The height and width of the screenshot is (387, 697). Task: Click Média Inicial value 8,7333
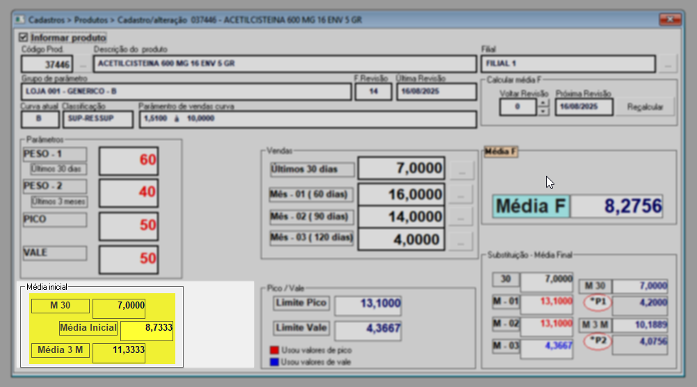click(x=147, y=331)
